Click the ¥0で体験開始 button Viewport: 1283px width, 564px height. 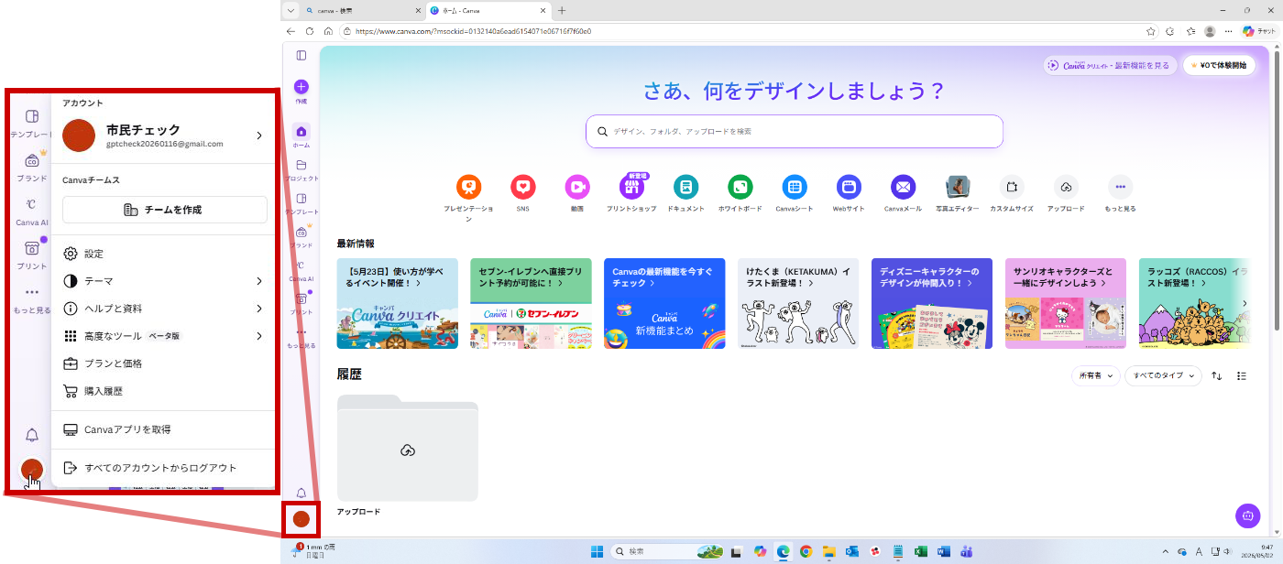tap(1219, 66)
